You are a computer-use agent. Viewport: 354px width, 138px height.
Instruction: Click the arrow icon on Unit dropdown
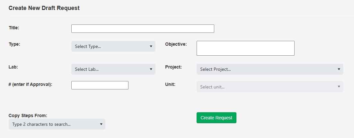[x=339, y=87]
